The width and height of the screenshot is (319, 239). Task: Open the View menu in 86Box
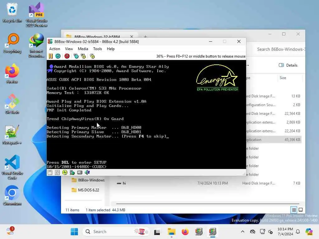69,49
